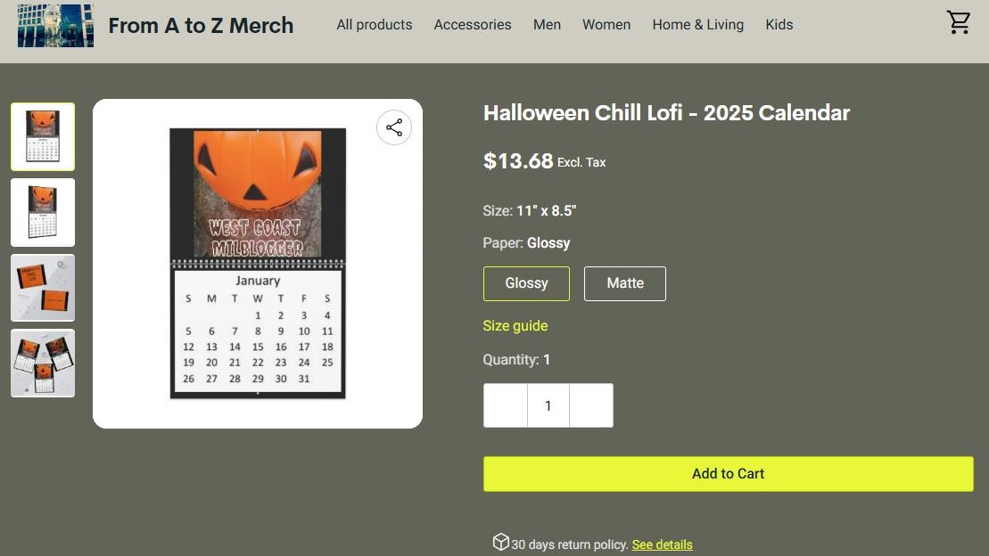Select the first calendar thumbnail
Screen dimensions: 989x556
43,136
